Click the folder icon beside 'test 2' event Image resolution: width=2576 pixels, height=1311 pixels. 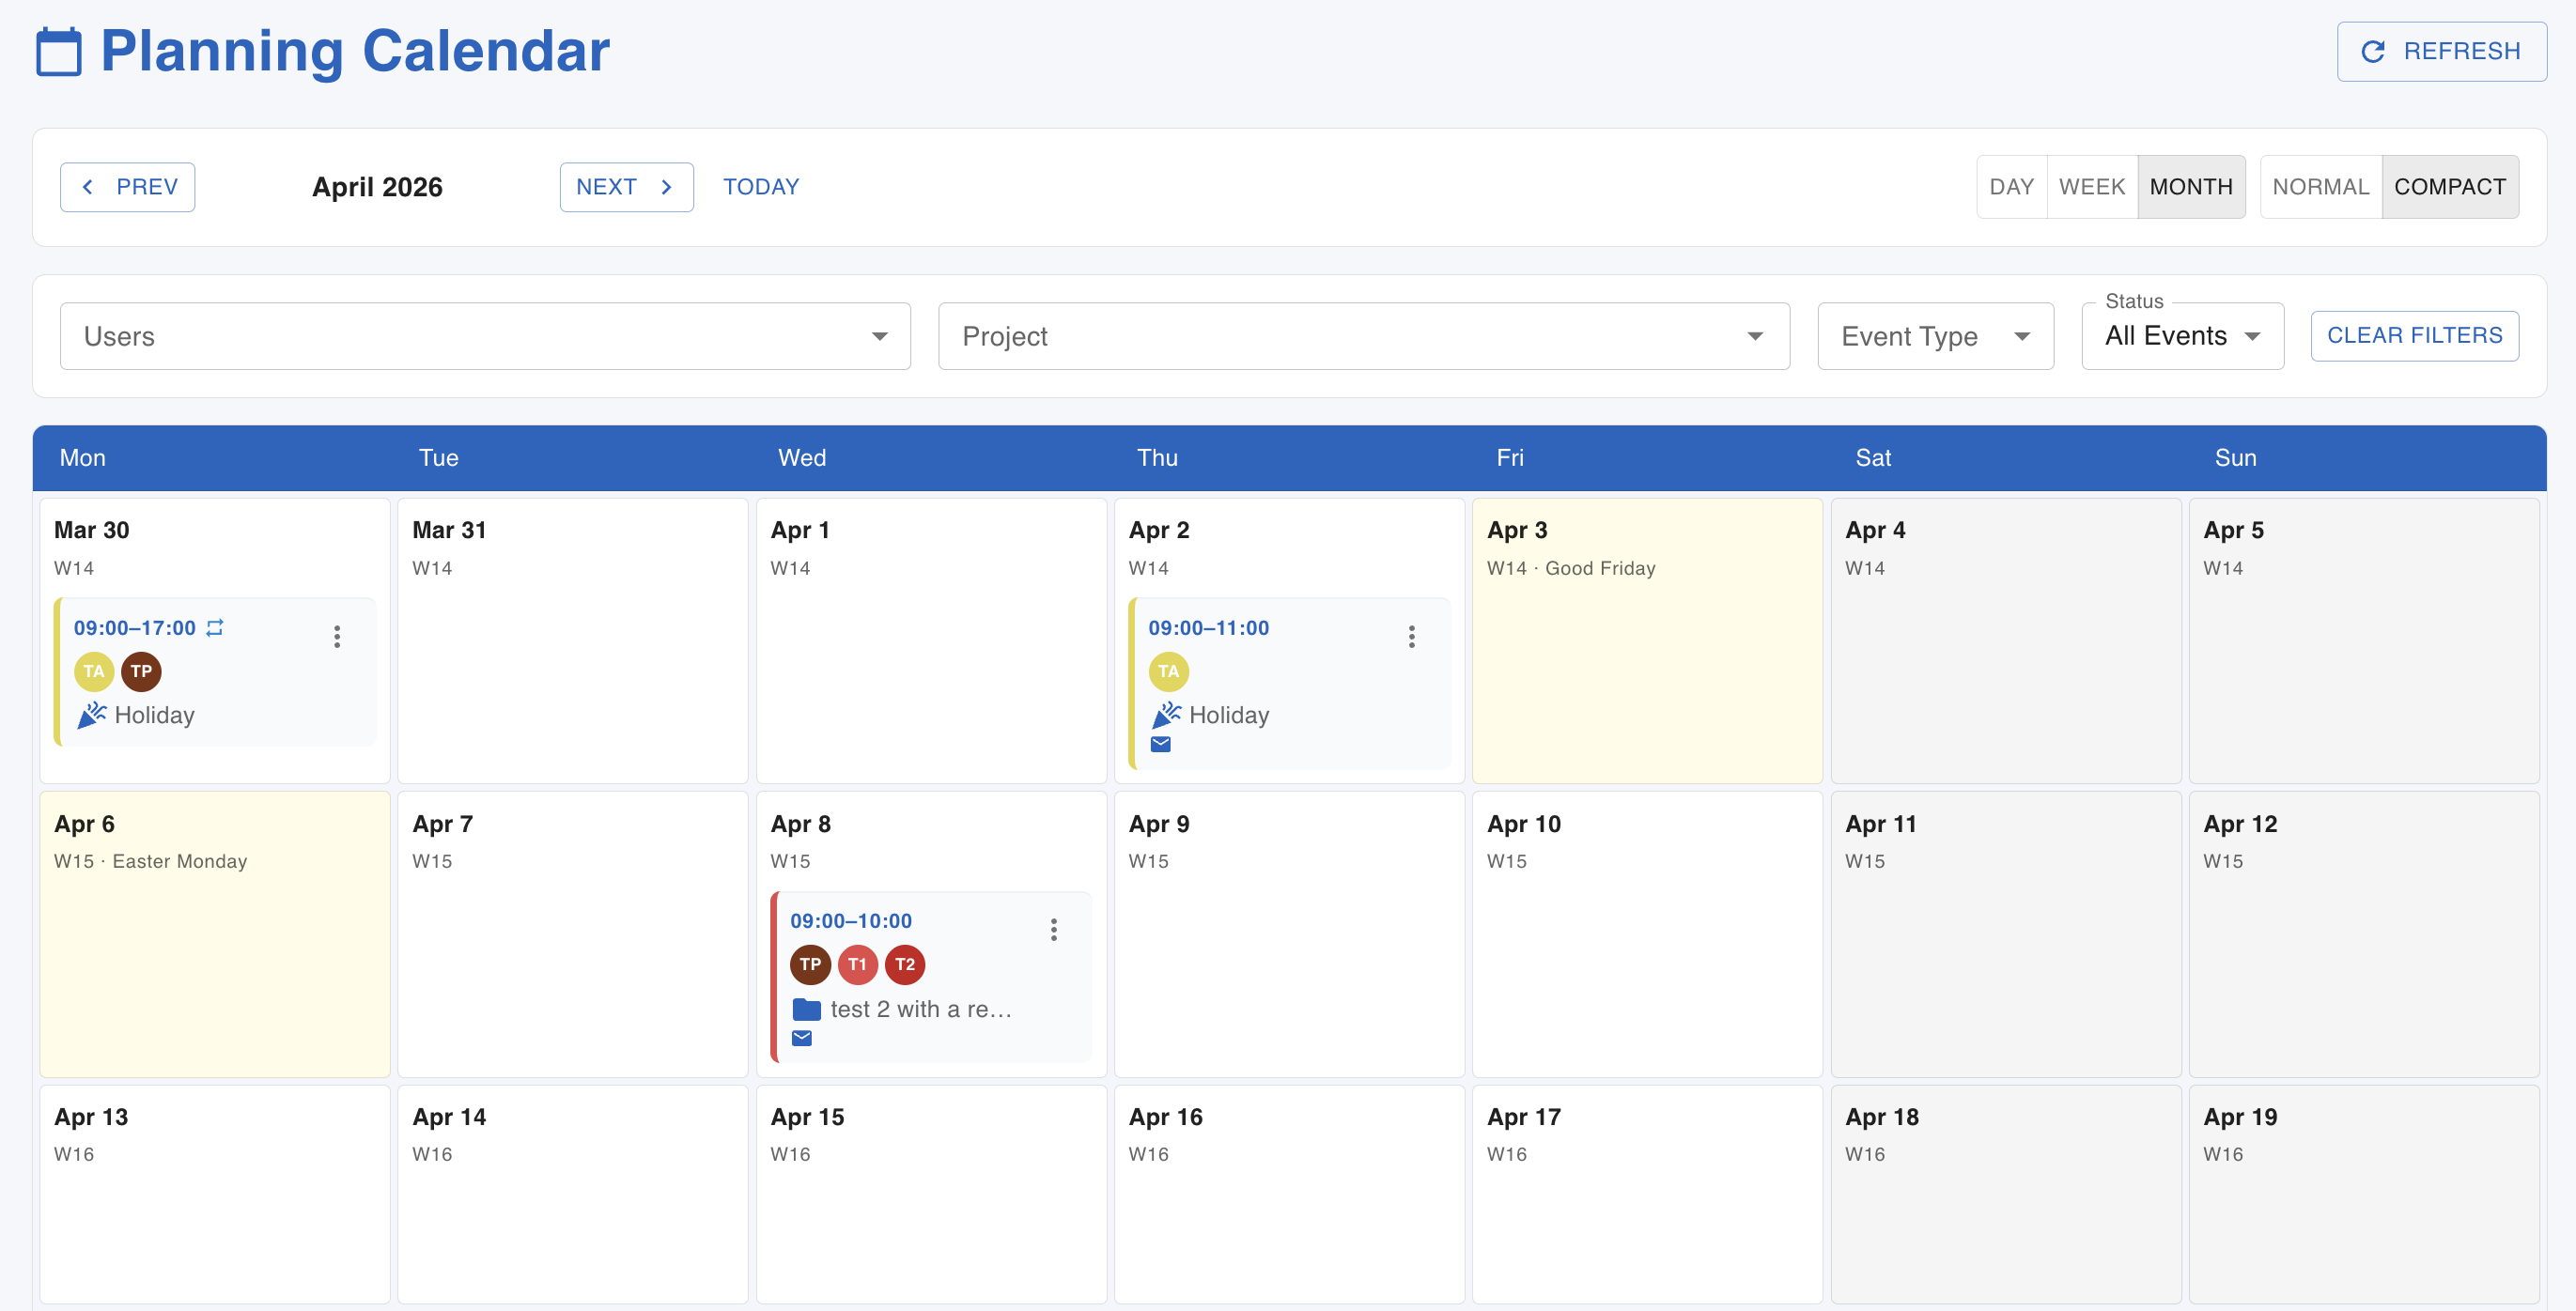(x=806, y=1009)
